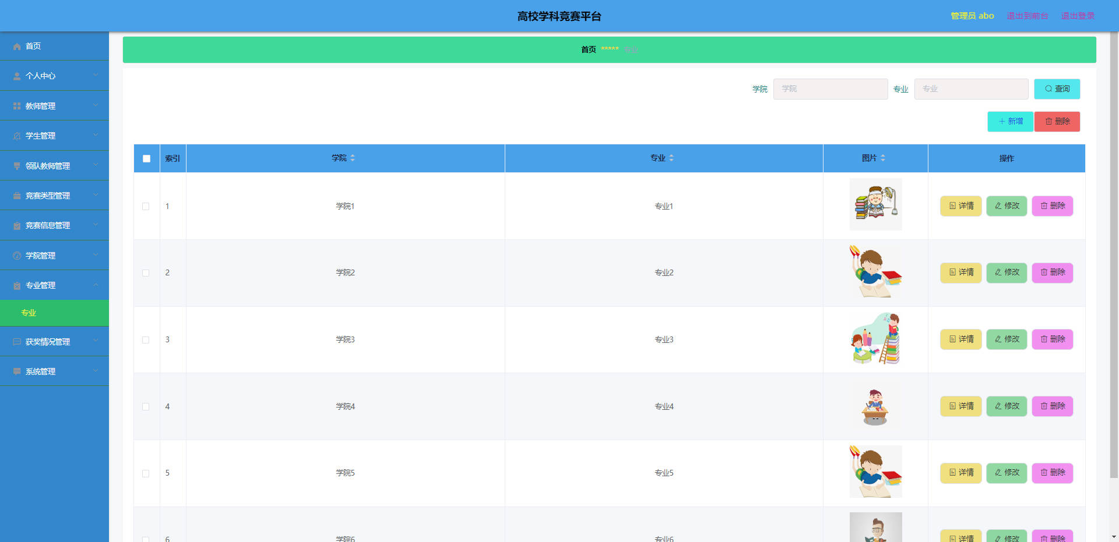Screen dimensions: 1119x542
Task: Focus the 专业 search input
Action: click(971, 89)
